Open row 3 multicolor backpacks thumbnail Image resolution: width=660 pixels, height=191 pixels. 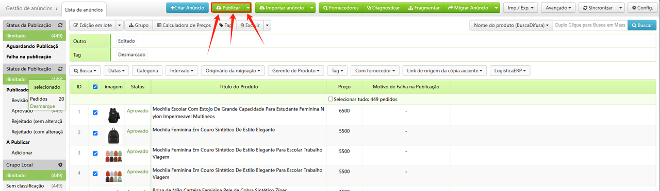click(113, 156)
